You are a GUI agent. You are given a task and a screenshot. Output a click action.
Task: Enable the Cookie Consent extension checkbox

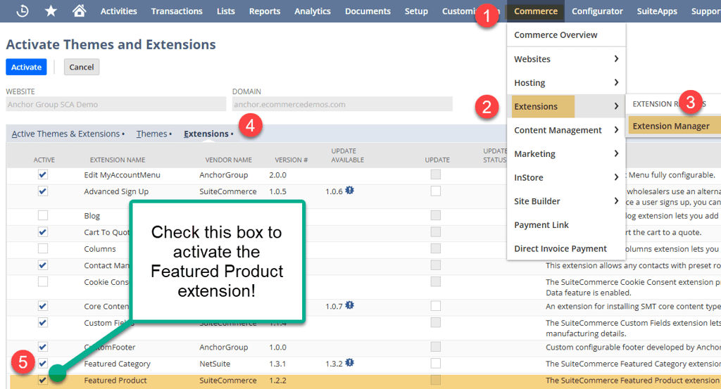coord(43,281)
